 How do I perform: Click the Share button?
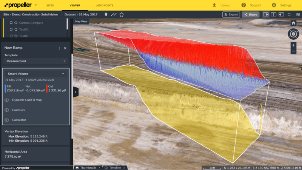point(251,14)
